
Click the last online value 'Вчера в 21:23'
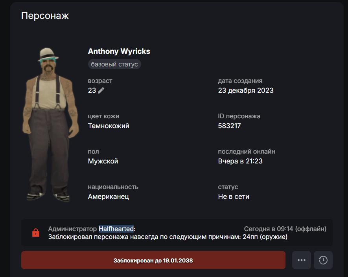click(x=240, y=161)
